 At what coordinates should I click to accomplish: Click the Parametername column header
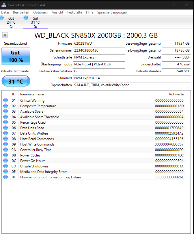point(81,94)
